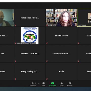Screen dimensions: 91x91
Task: Select the highlighted JULO Guerra speaker tile
Action: tap(84, 18)
